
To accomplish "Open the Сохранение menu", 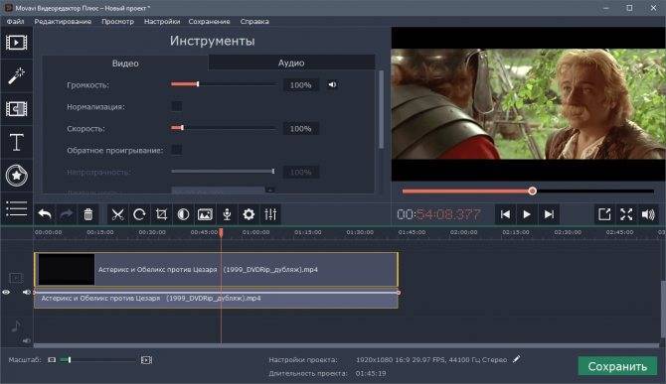I will (x=210, y=21).
